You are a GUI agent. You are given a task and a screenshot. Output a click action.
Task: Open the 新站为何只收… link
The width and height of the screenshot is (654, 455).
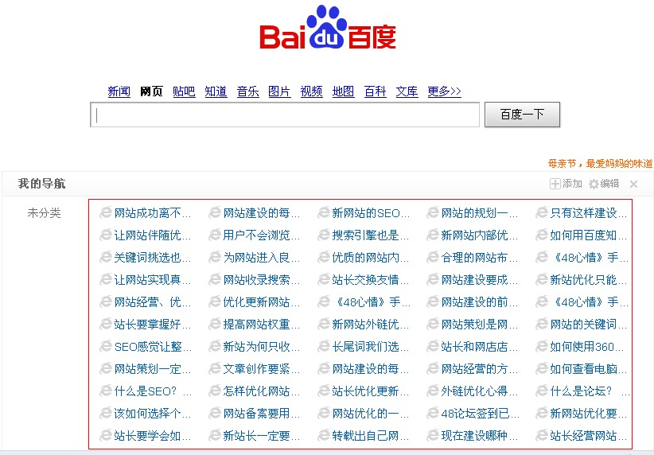point(262,347)
